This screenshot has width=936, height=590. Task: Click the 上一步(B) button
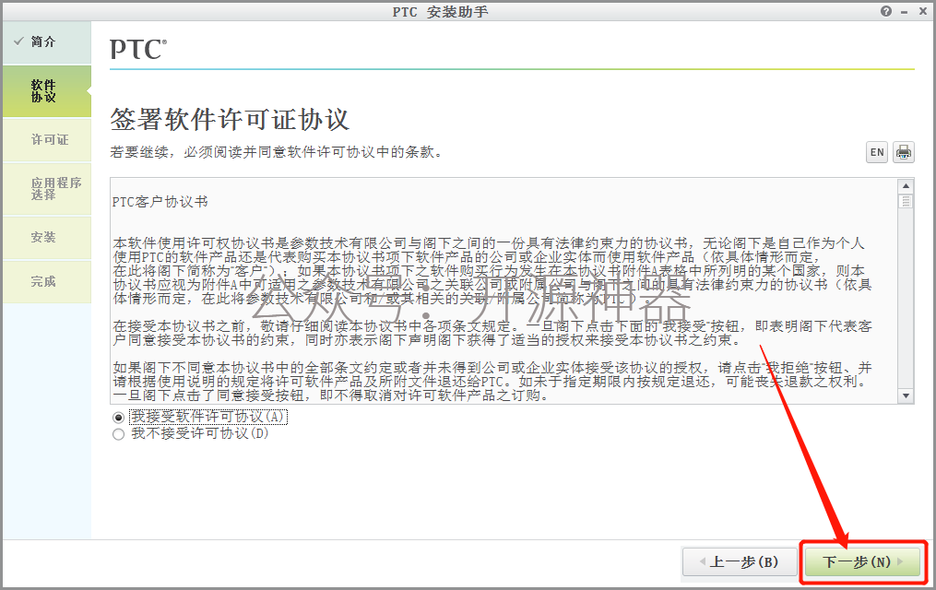pyautogui.click(x=740, y=562)
